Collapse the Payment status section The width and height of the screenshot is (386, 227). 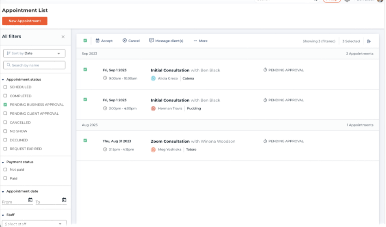tap(3, 162)
